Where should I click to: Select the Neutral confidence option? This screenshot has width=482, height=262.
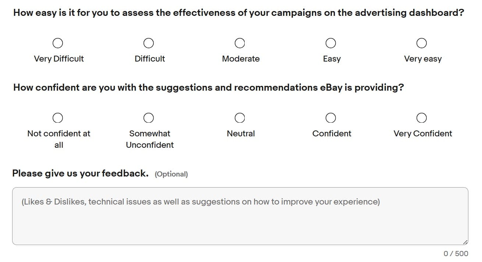pyautogui.click(x=240, y=118)
